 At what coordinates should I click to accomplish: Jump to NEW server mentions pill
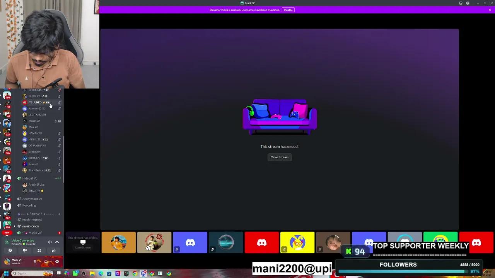click(7, 233)
